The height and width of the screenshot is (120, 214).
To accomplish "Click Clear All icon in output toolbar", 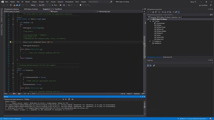I will coord(69,99).
